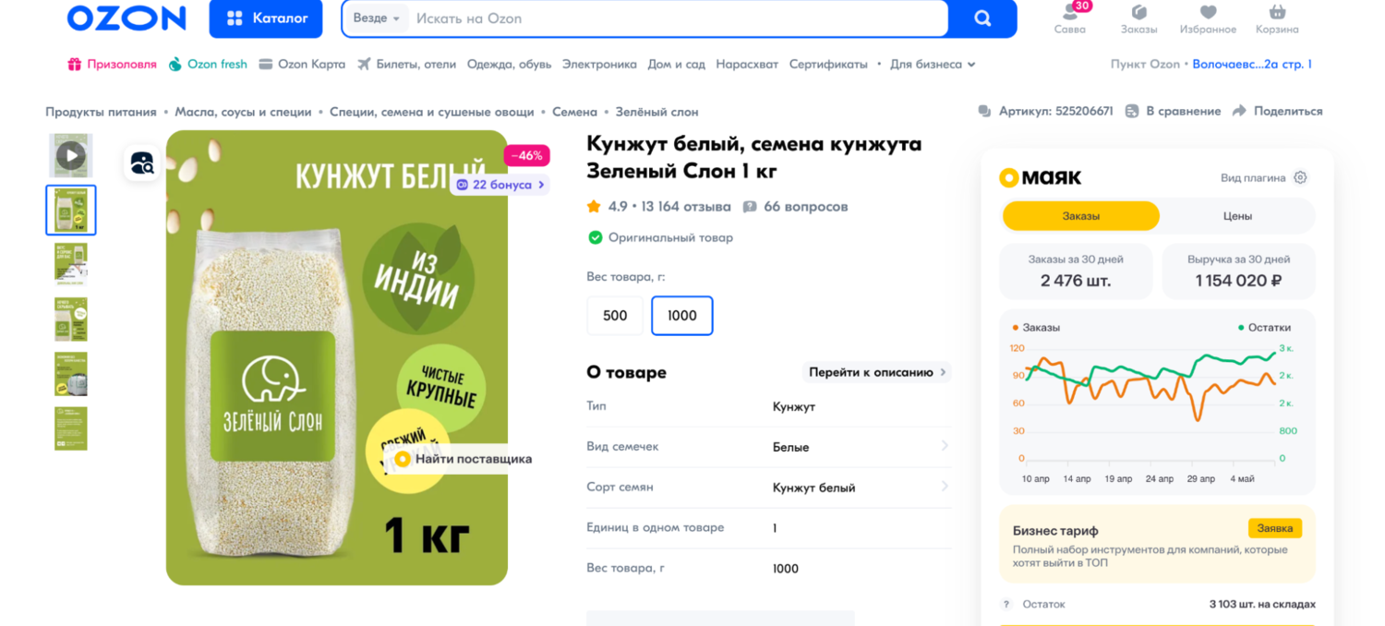Click the image search icon on photo
1385x626 pixels.
point(142,163)
